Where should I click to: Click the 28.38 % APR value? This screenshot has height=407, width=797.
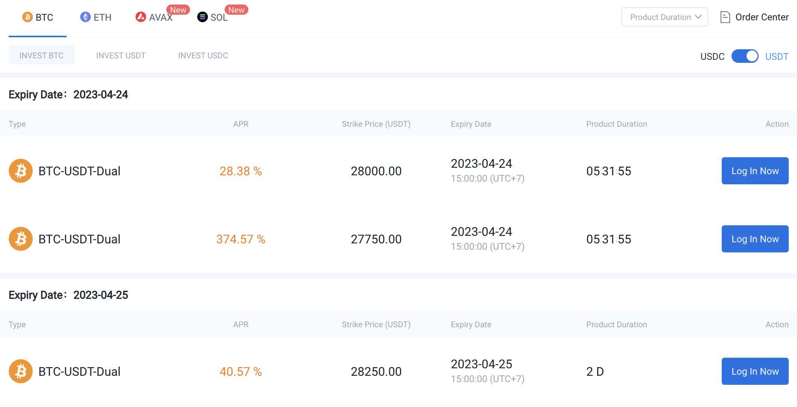click(241, 171)
